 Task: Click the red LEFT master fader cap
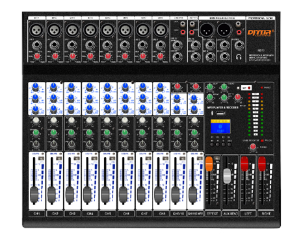point(244,164)
